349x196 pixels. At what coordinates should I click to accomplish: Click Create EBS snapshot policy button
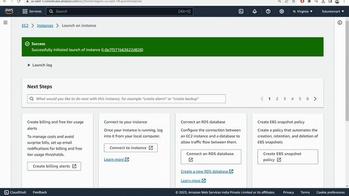point(287,157)
